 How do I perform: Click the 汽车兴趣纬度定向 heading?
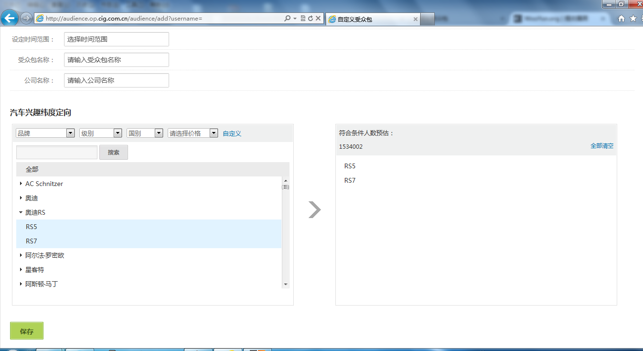[x=41, y=113]
